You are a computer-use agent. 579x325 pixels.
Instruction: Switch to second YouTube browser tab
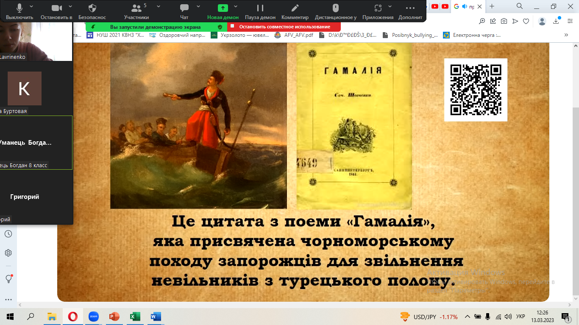click(x=445, y=6)
